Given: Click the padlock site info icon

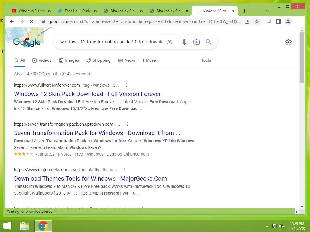Looking at the screenshot, I should point(44,21).
